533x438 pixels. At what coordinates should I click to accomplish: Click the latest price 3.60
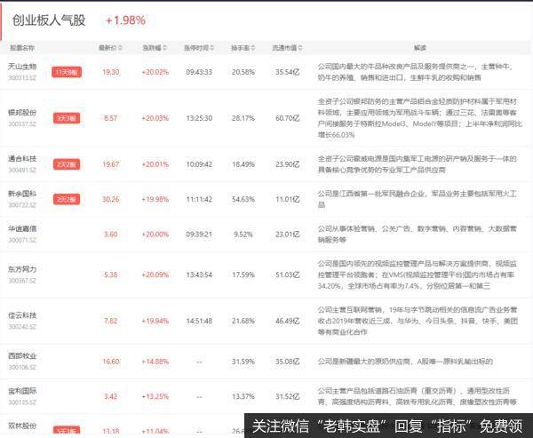[x=111, y=235]
